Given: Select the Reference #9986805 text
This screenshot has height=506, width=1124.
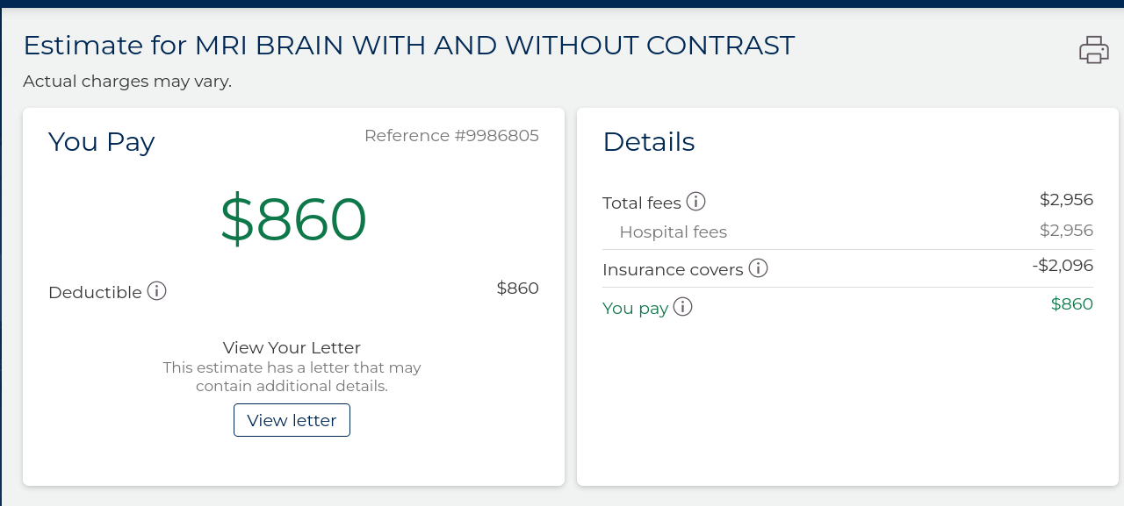Looking at the screenshot, I should point(451,136).
